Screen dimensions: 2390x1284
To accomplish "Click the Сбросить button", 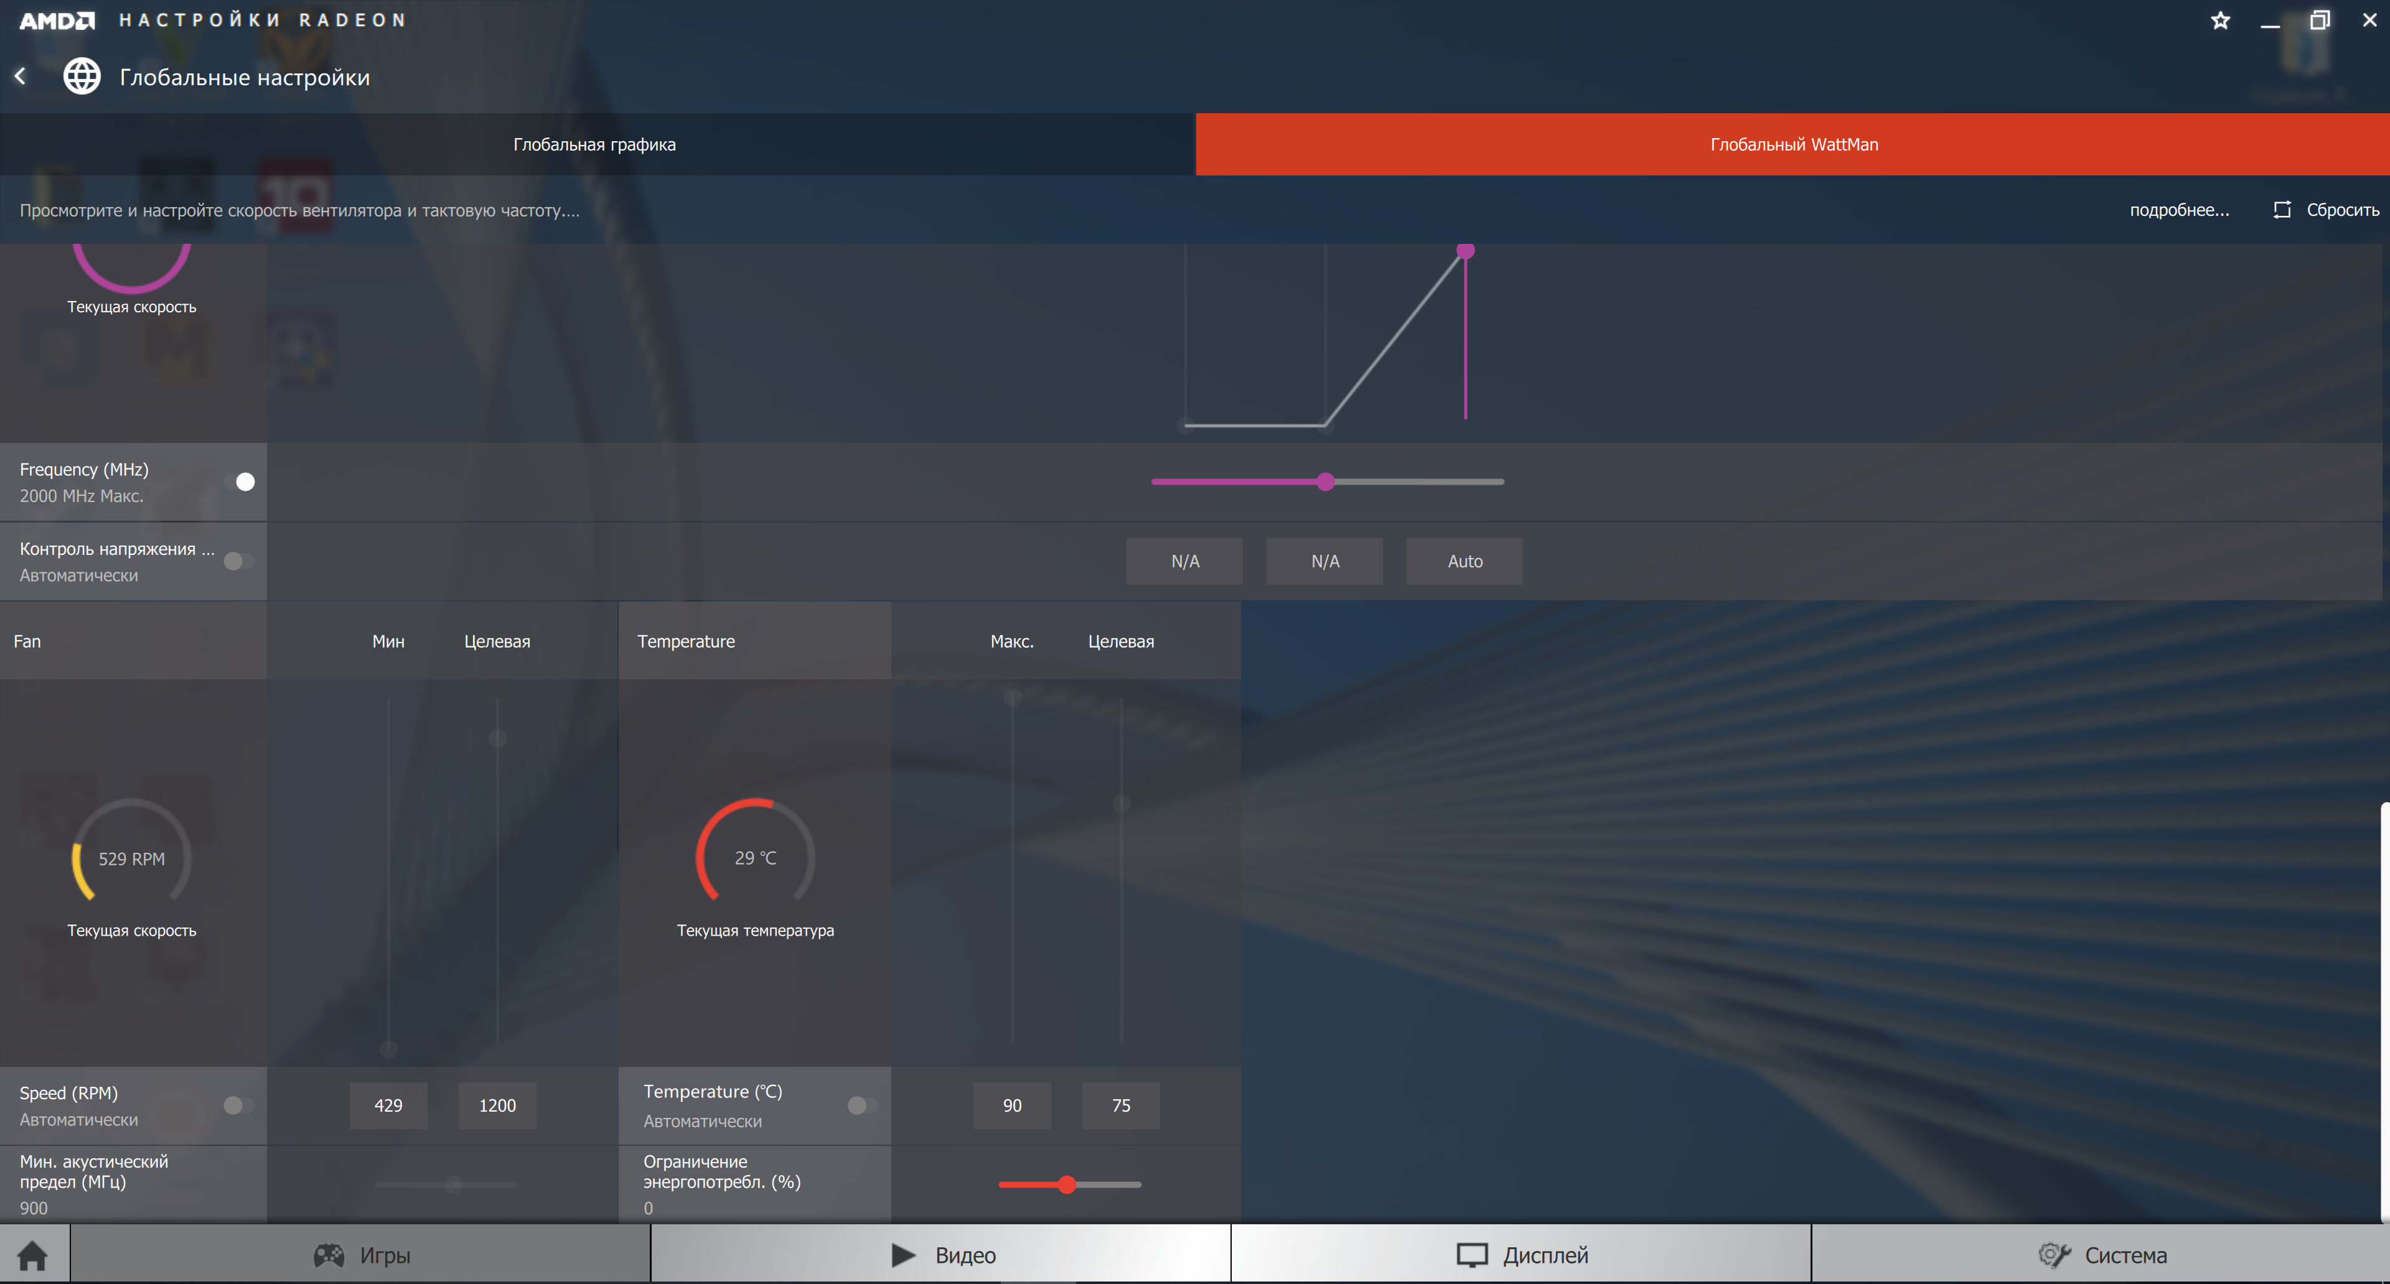I will (2326, 210).
